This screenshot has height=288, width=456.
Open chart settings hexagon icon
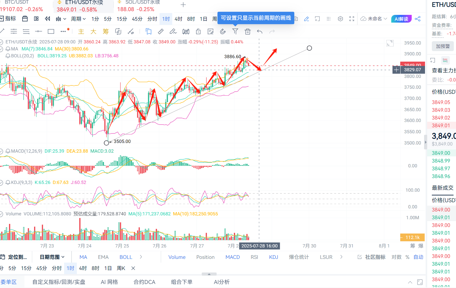340,19
